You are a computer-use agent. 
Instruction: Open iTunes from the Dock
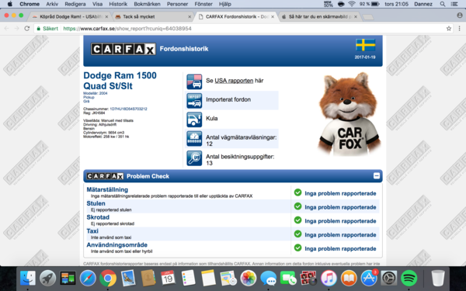pyautogui.click(x=329, y=279)
